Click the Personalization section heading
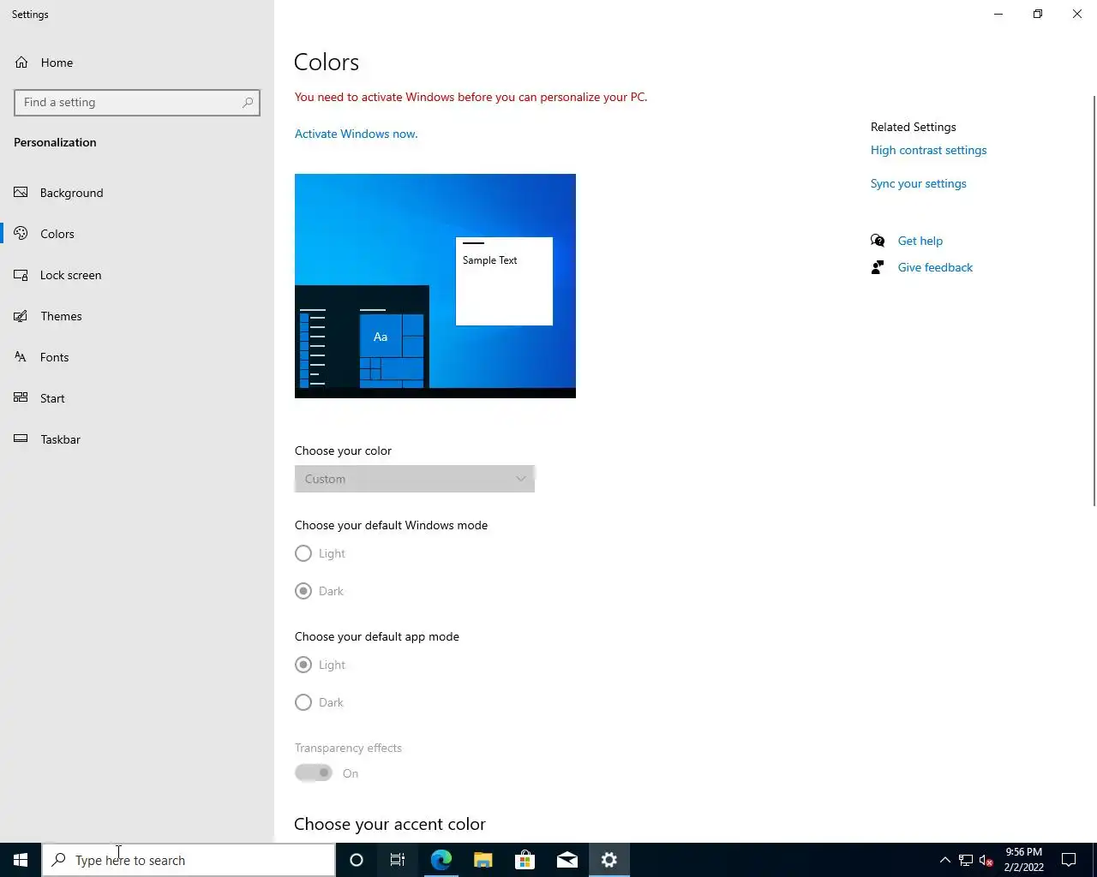Screen dimensions: 1097x877 click(x=55, y=142)
